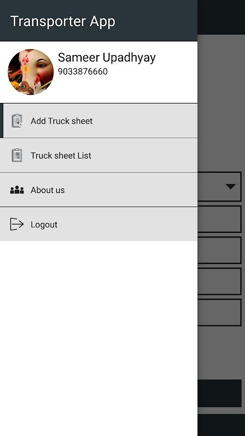Viewport: 245px width, 436px height.
Task: Select Logout menu entry
Action: [99, 224]
